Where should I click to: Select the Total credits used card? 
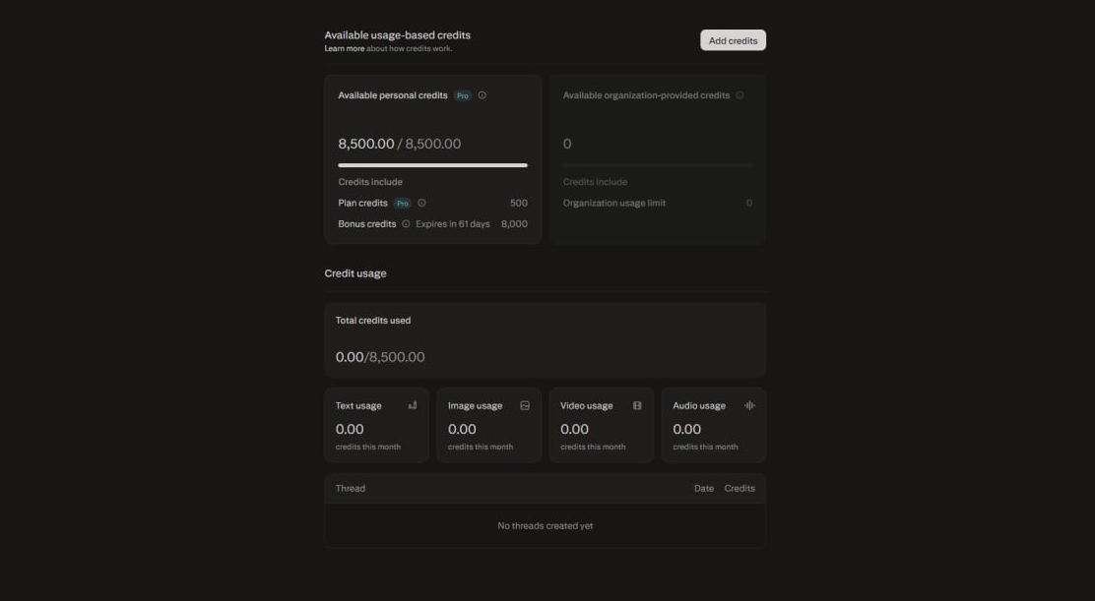coord(545,339)
